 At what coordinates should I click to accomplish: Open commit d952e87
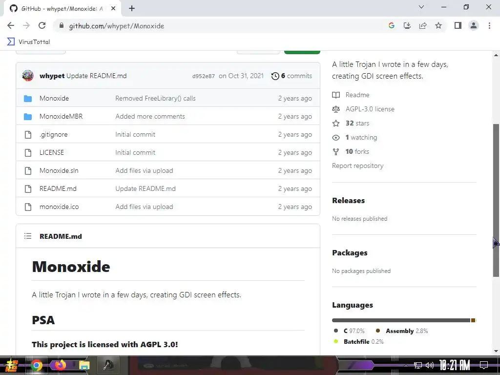[204, 76]
